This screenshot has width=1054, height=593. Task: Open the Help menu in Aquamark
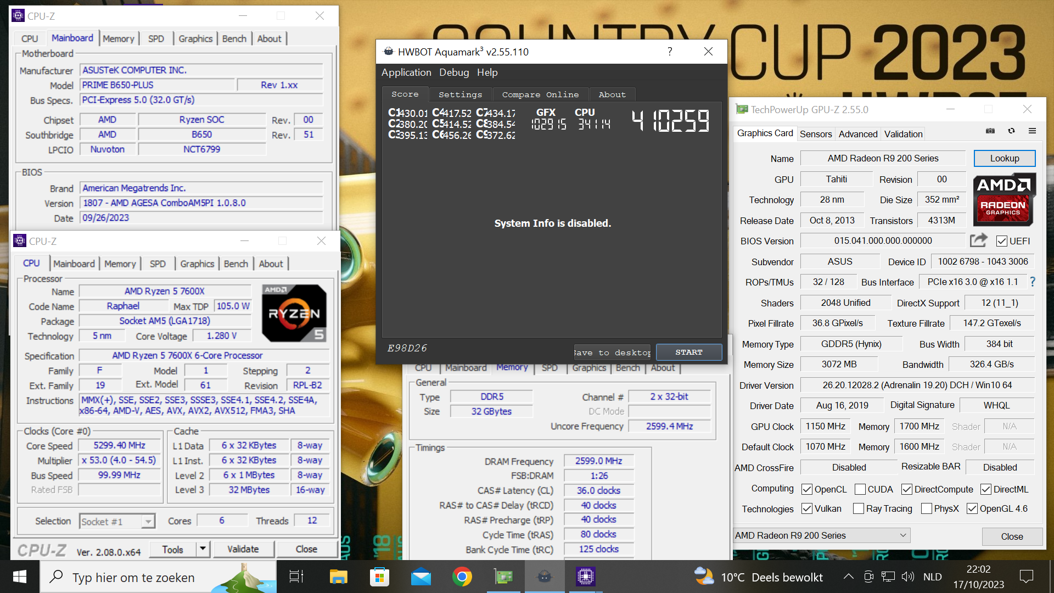tap(487, 72)
